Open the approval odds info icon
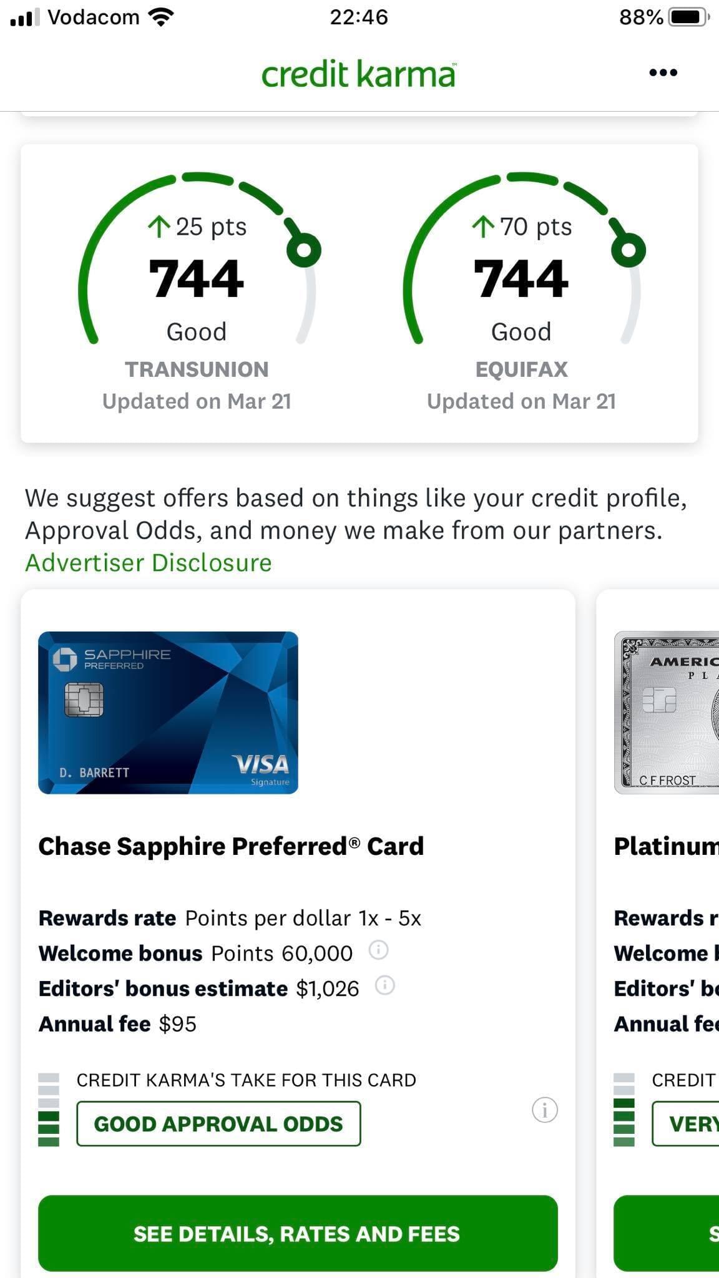719x1278 pixels. point(544,1110)
